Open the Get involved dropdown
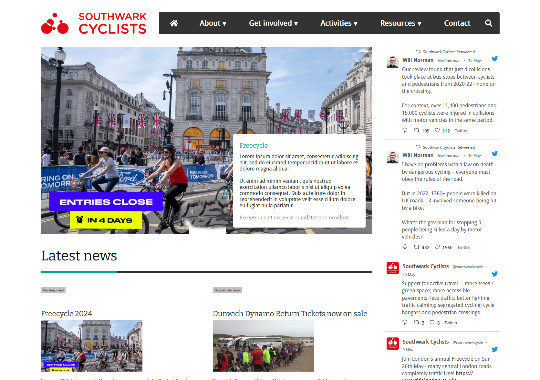 tap(273, 23)
